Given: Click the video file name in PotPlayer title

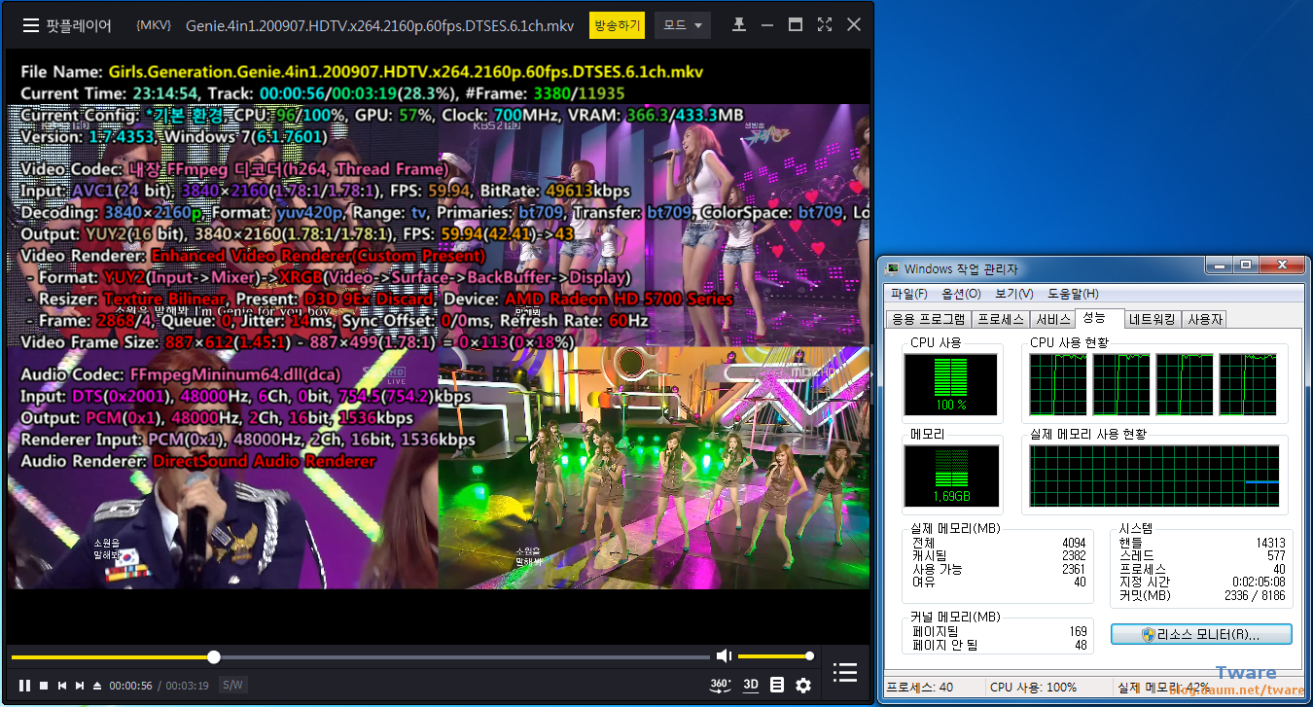Looking at the screenshot, I should (379, 25).
